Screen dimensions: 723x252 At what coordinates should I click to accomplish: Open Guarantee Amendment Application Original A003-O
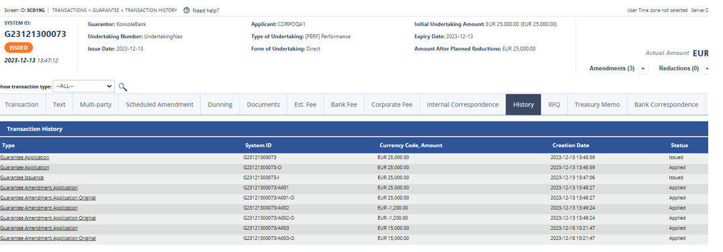[48, 238]
